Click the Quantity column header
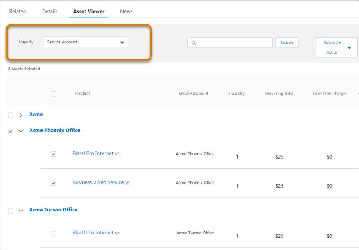The width and height of the screenshot is (359, 250). [x=236, y=94]
